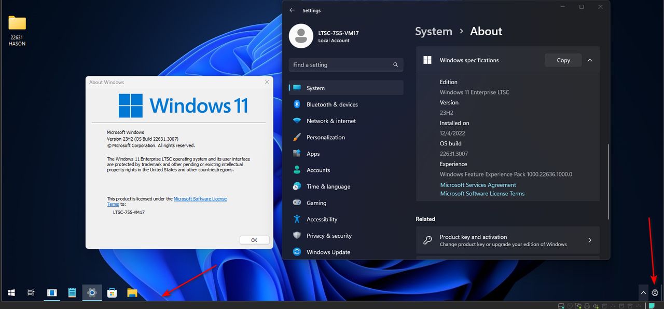Open Product key and activation
This screenshot has width=664, height=309.
pos(508,240)
